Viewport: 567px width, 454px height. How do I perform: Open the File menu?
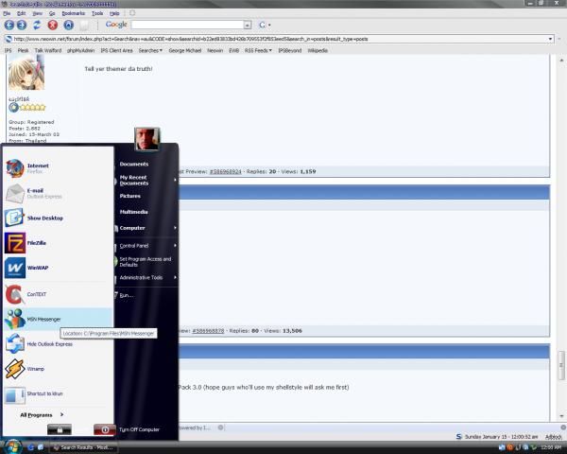7,13
